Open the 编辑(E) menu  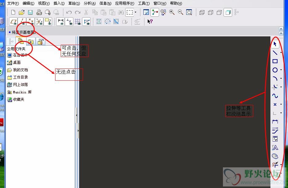[28, 3]
